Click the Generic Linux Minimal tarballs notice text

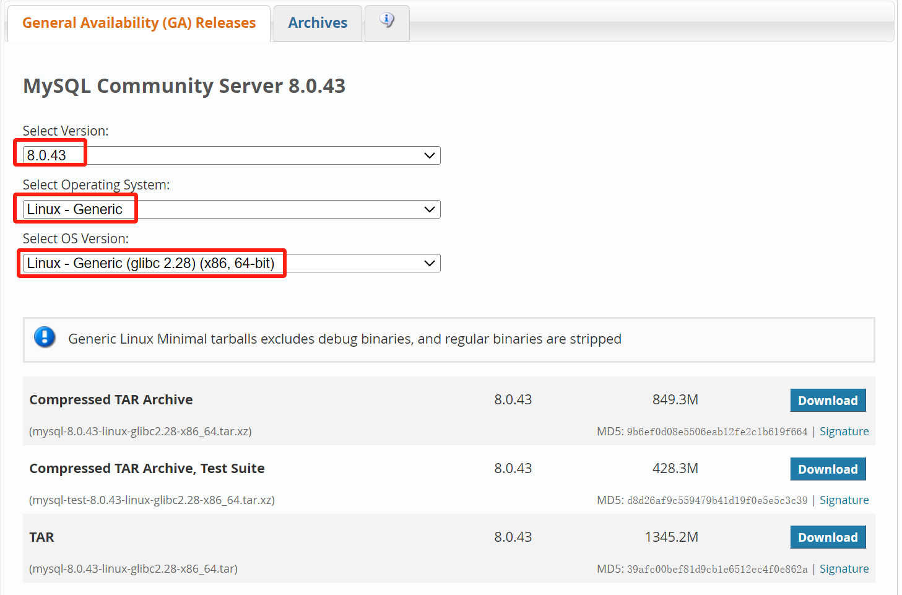[345, 339]
